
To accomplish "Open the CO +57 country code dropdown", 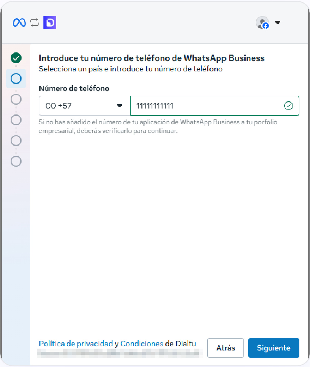I will pos(85,106).
